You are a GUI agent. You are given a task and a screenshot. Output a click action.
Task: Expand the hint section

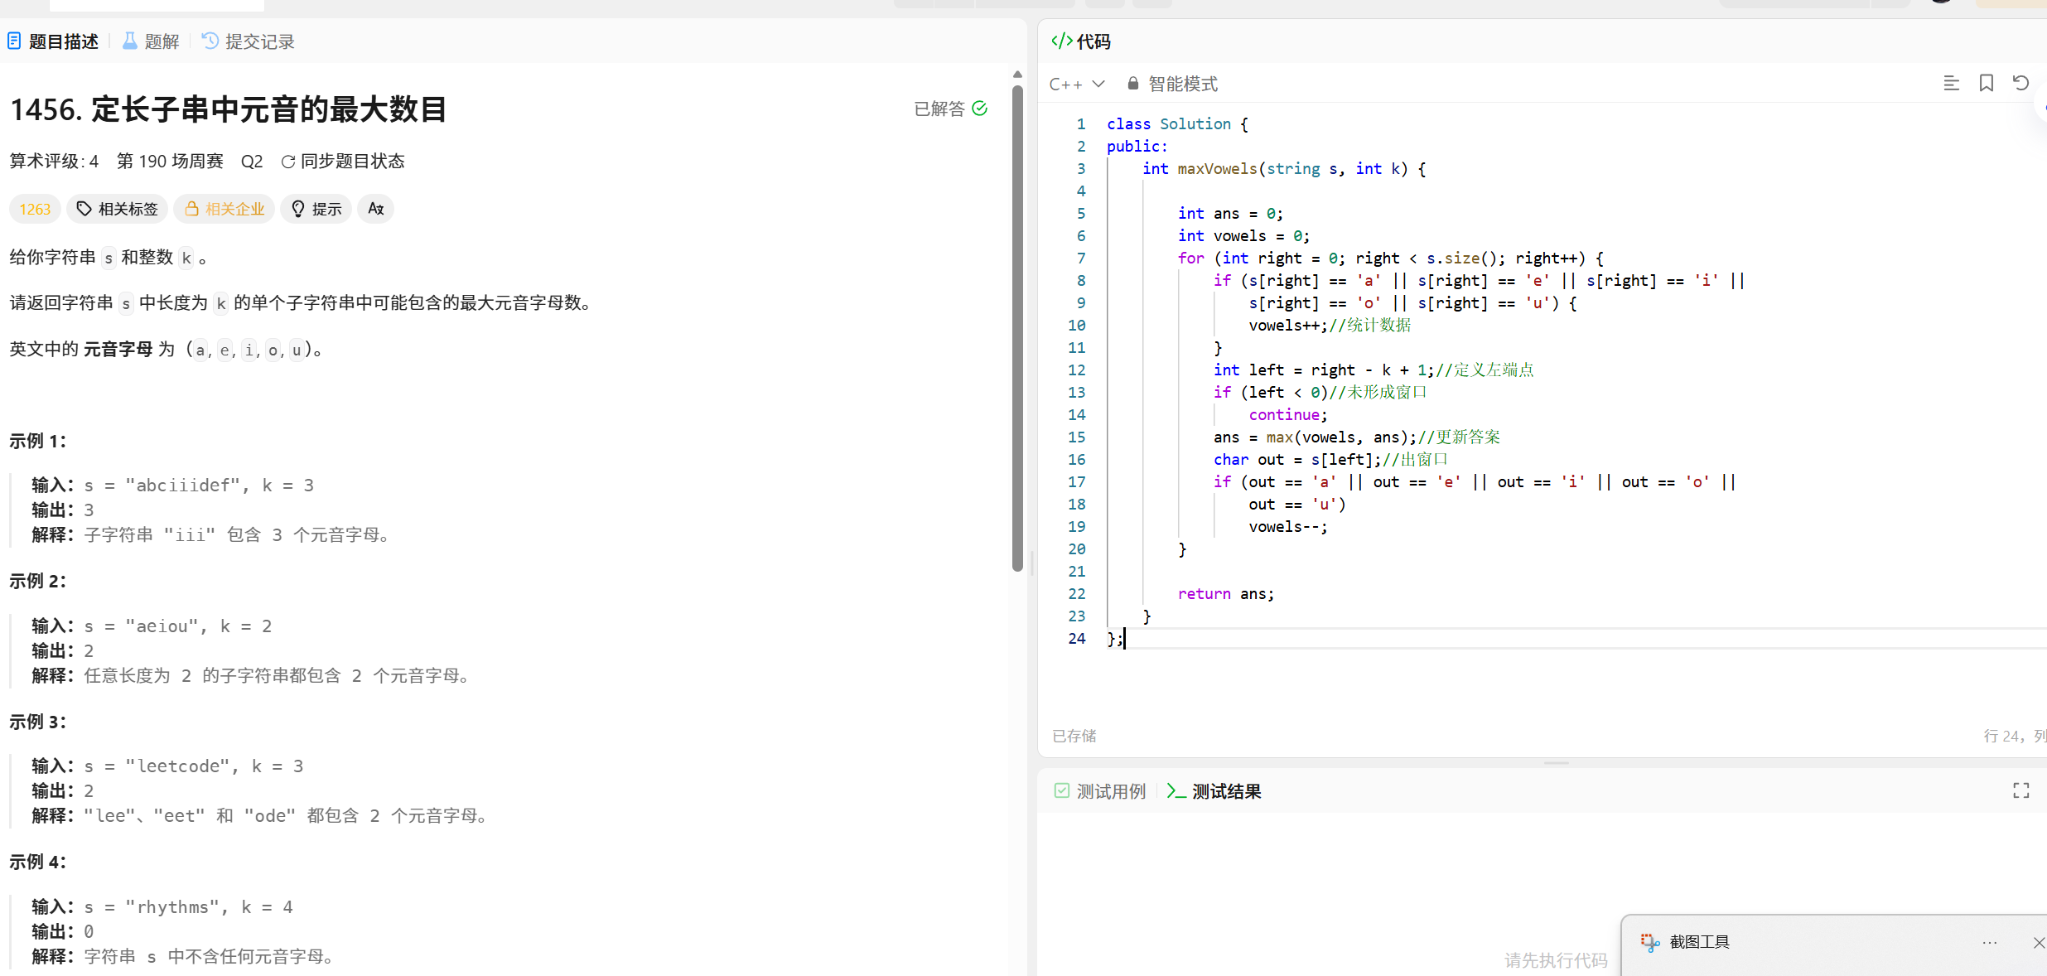[316, 209]
